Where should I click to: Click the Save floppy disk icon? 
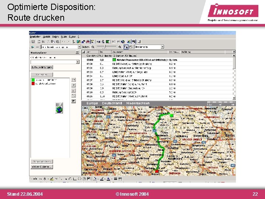click(x=33, y=42)
